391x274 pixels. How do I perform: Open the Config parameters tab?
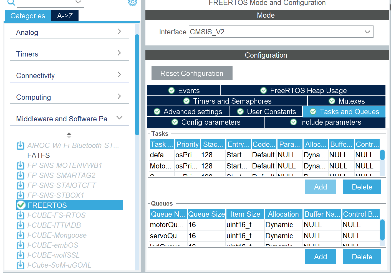tap(206, 122)
